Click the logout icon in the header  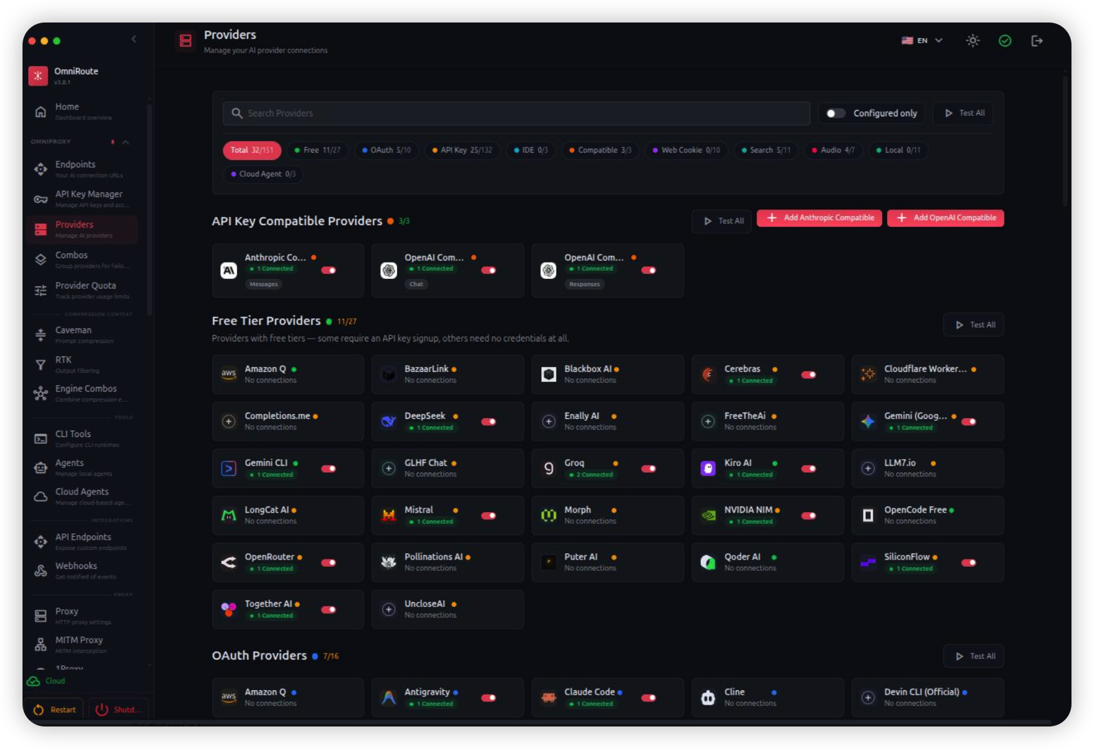tap(1036, 41)
